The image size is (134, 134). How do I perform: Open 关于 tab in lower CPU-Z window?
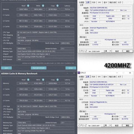click(119, 77)
